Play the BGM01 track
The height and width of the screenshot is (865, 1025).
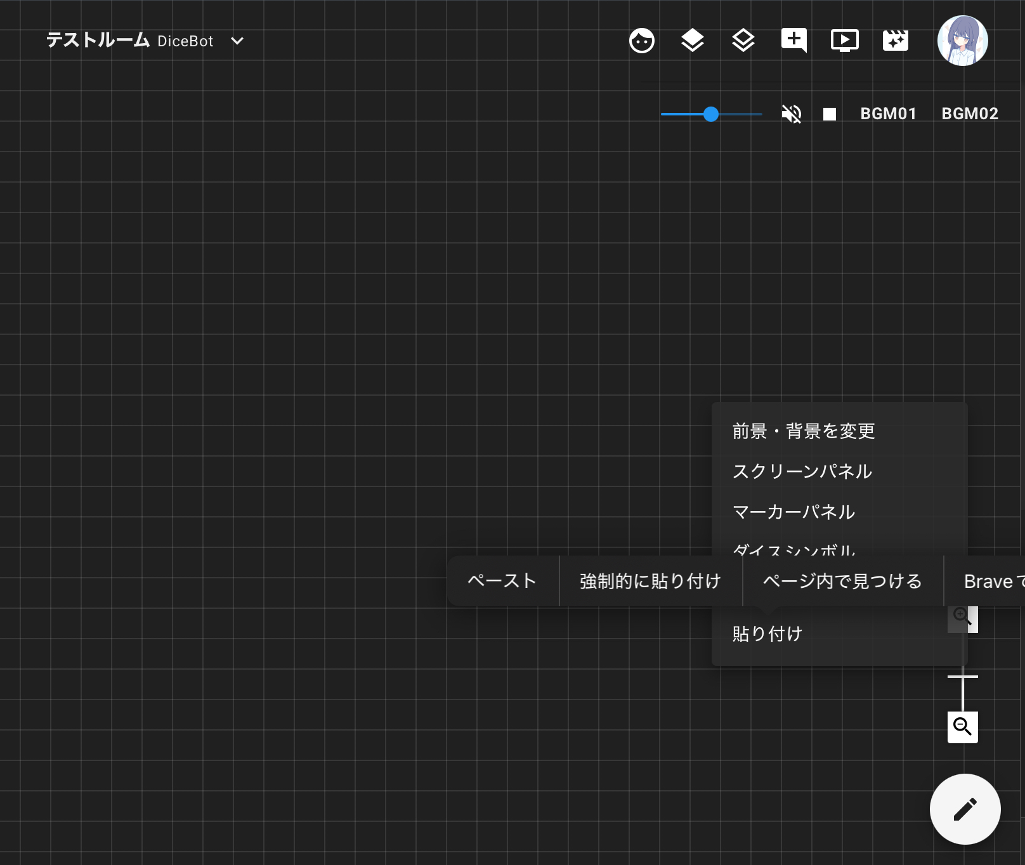(x=888, y=114)
